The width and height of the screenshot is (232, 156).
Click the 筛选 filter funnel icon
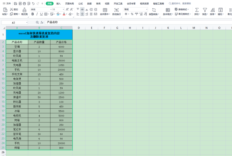[205, 10]
